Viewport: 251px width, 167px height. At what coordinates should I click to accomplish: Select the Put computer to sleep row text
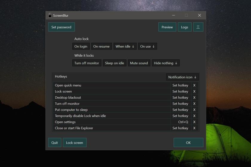tap(71, 110)
